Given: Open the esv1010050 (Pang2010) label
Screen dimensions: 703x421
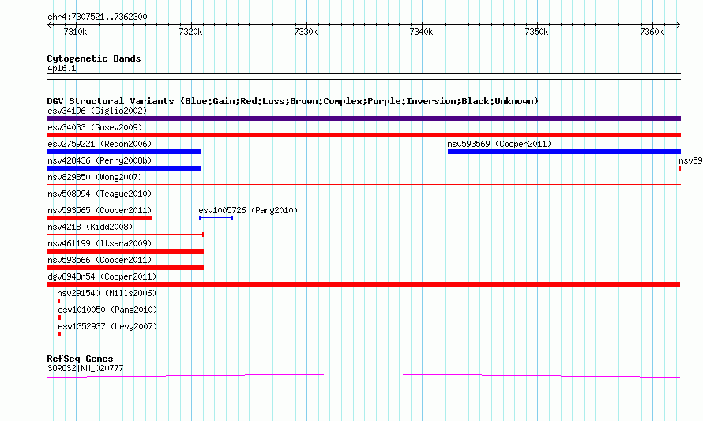Looking at the screenshot, I should [x=107, y=310].
